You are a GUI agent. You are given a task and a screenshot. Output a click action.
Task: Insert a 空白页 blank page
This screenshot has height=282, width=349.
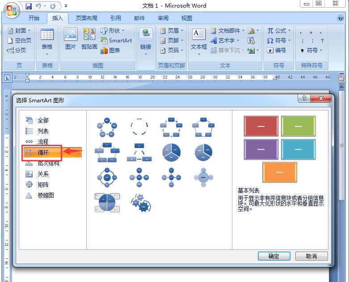click(x=19, y=41)
